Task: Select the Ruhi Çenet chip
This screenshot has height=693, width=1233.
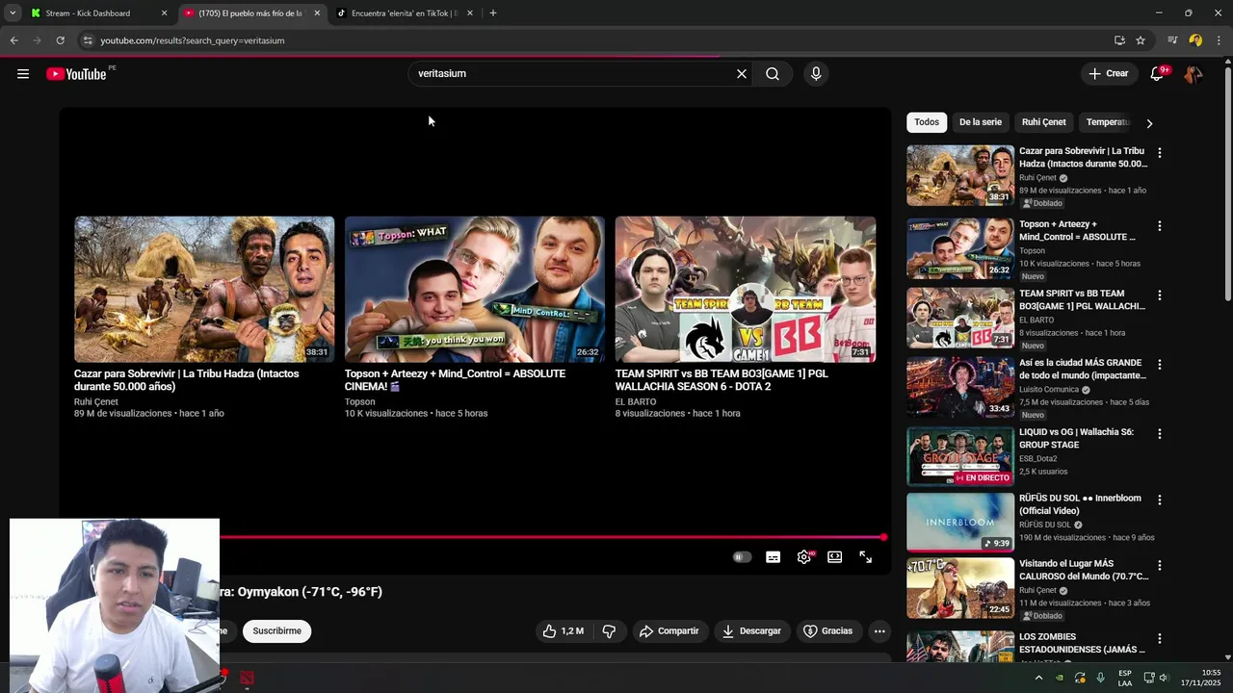Action: coord(1044,122)
